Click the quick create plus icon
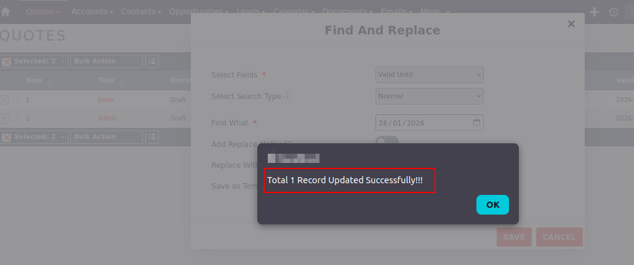Screen dimensions: 634x265 tap(594, 12)
